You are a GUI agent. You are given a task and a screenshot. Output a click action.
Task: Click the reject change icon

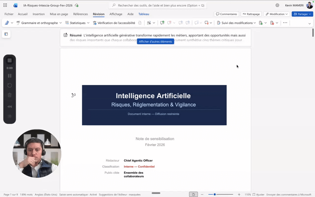click(272, 23)
